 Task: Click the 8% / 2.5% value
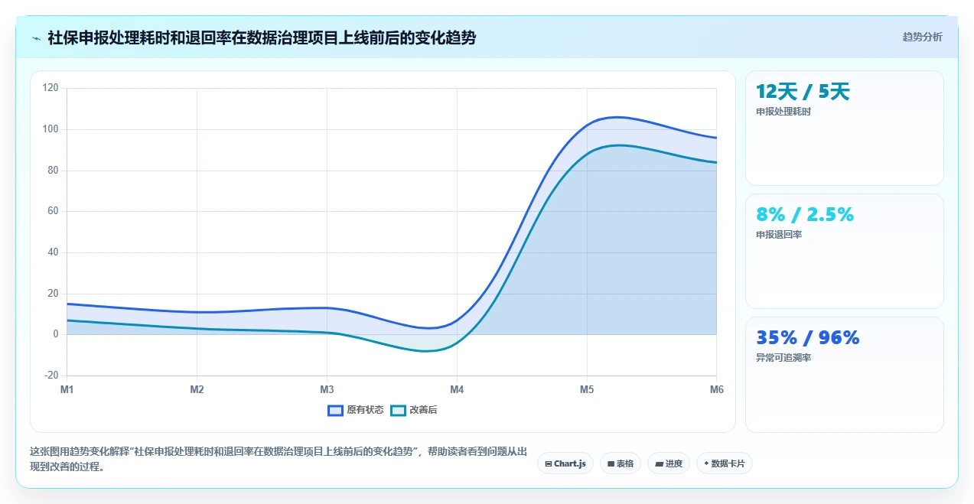(805, 215)
